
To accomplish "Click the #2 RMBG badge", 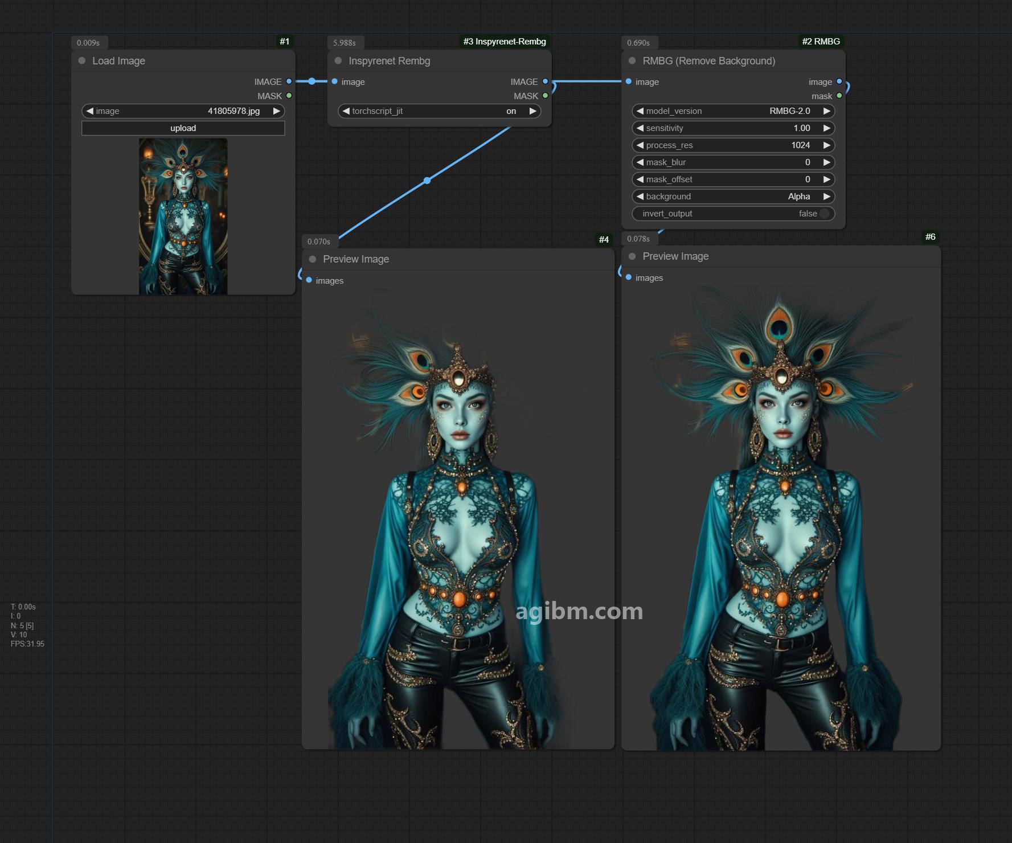I will (821, 42).
